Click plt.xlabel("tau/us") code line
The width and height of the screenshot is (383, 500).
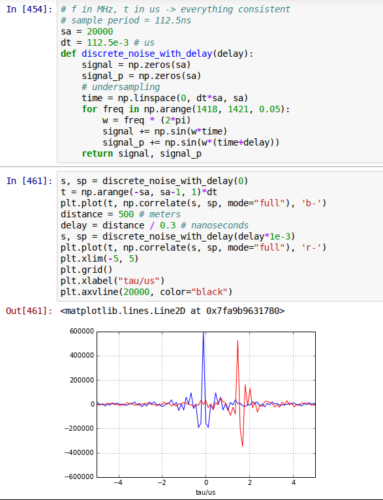pyautogui.click(x=112, y=281)
